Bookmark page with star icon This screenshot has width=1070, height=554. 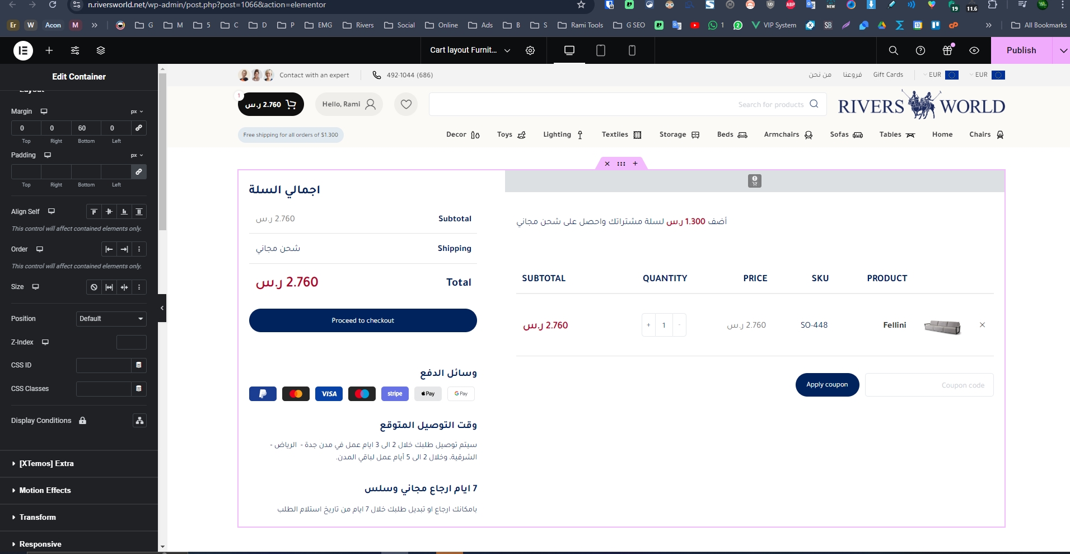click(x=581, y=5)
